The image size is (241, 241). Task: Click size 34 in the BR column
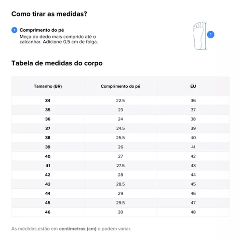[x=48, y=101]
